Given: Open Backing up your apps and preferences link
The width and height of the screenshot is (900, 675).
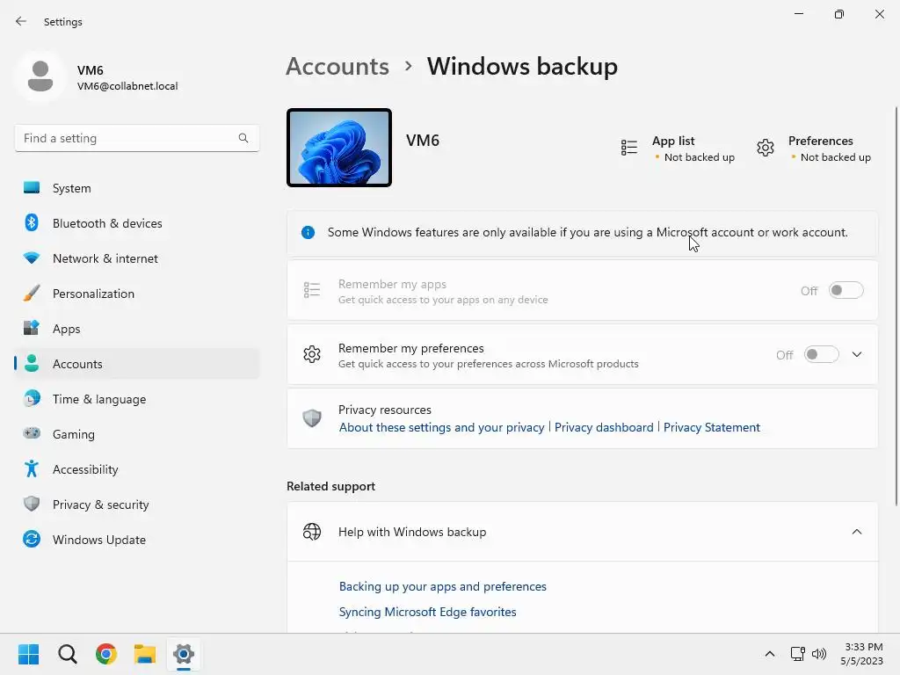Looking at the screenshot, I should [443, 586].
